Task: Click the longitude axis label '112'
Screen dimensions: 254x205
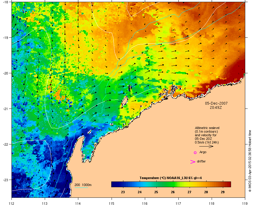Action: tap(12, 203)
